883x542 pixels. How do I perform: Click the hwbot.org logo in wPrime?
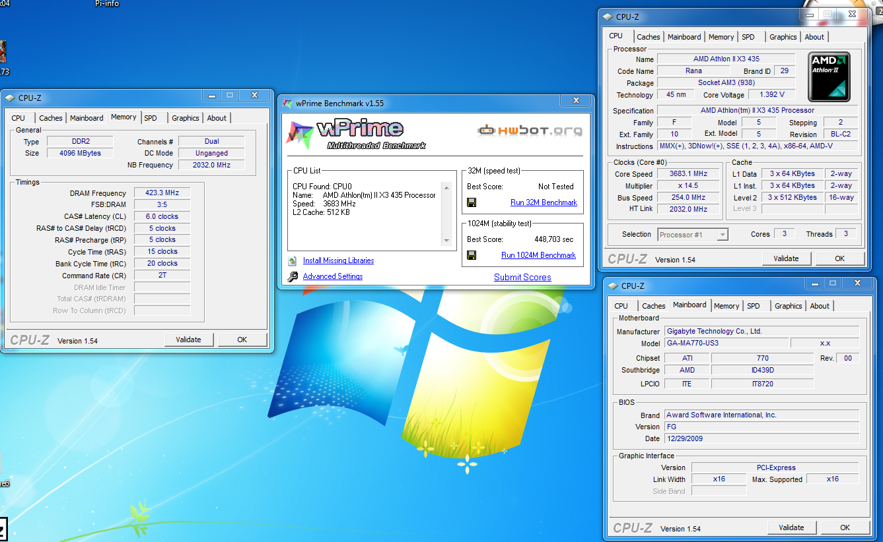click(x=530, y=130)
